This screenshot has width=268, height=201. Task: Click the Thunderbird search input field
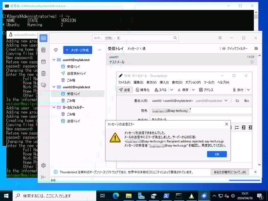tap(135, 38)
